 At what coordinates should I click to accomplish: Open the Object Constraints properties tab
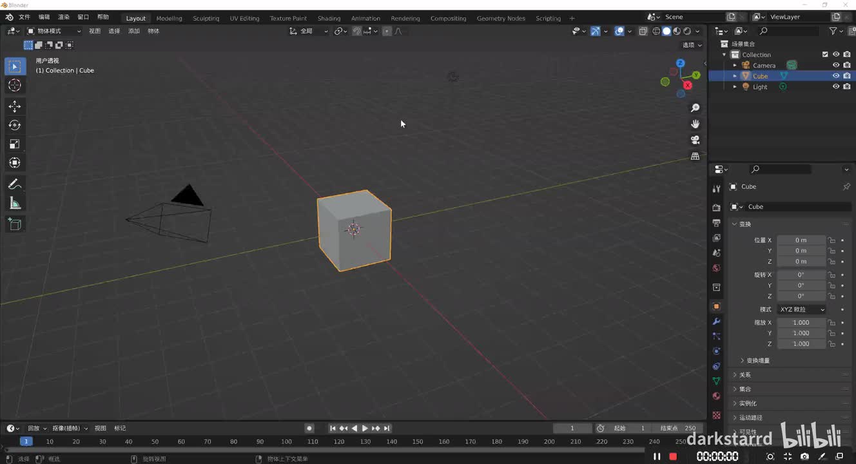click(x=716, y=366)
